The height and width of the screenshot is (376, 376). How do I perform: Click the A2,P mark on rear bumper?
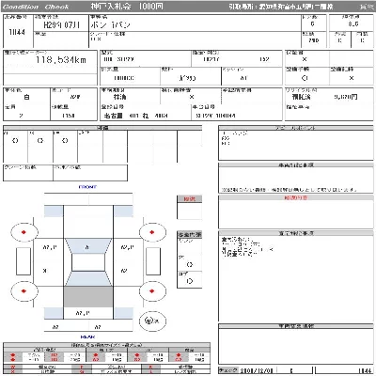[x=83, y=313]
